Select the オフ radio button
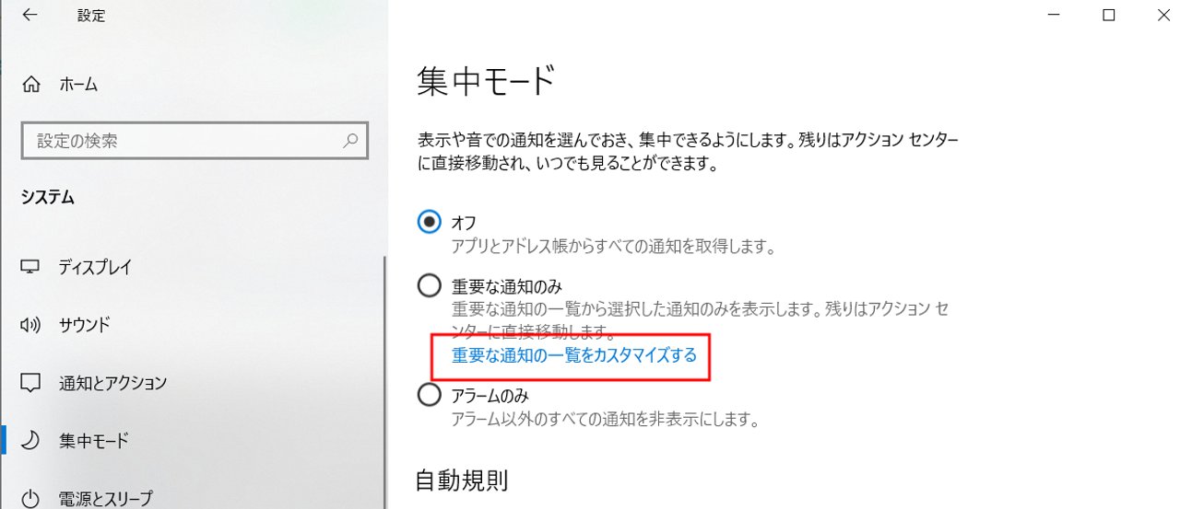 coord(430,222)
